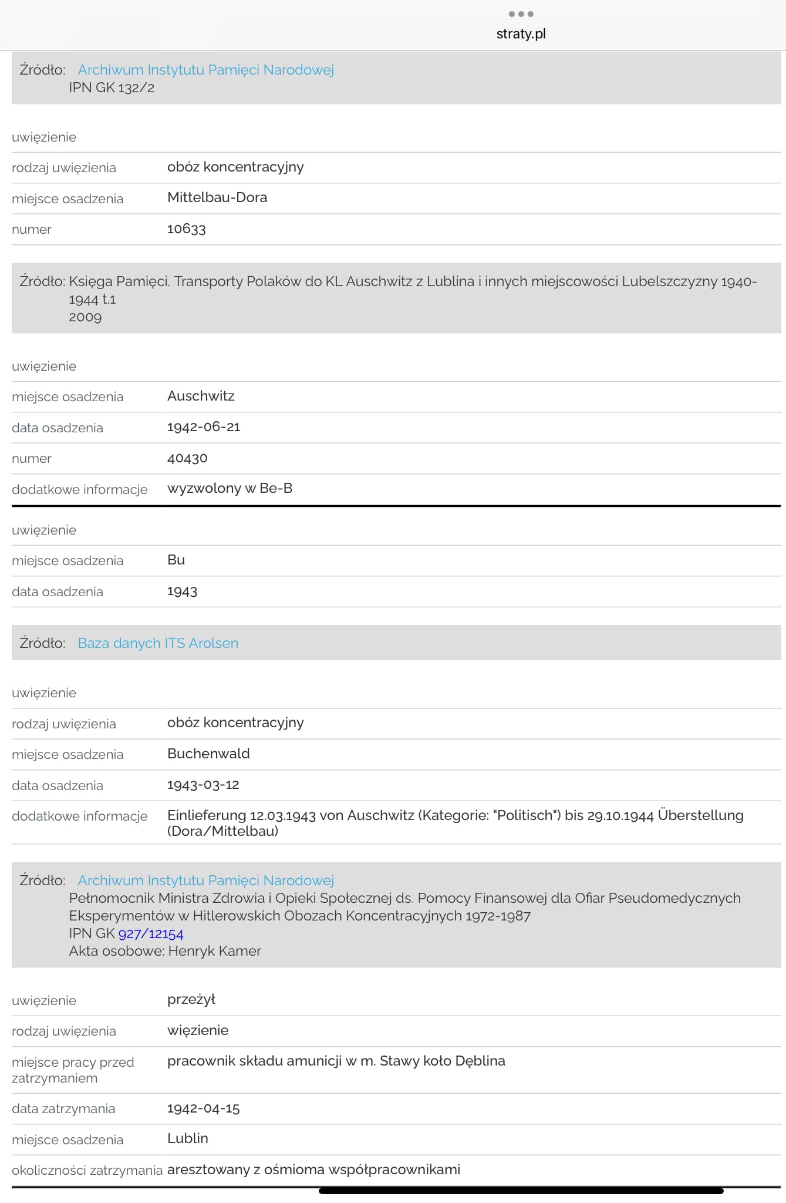The image size is (786, 1203).
Task: Click the Auschwitz place value
Action: [x=201, y=396]
